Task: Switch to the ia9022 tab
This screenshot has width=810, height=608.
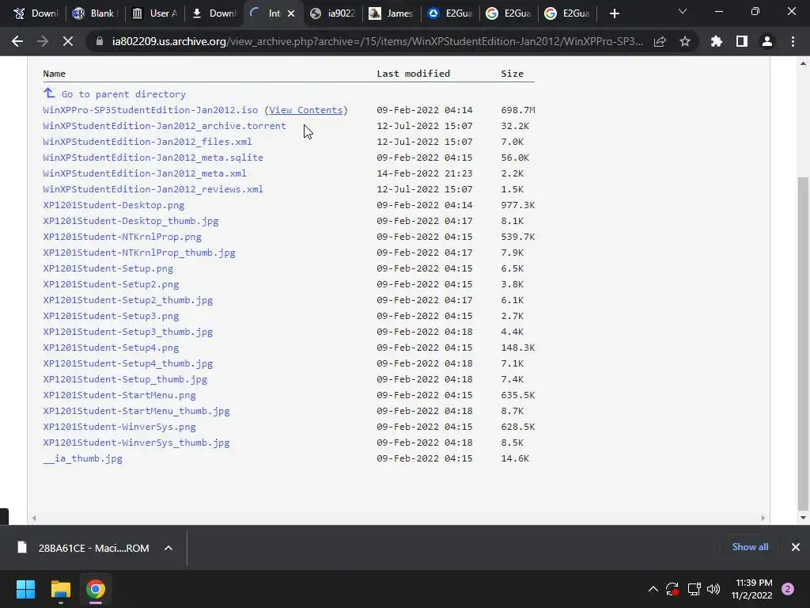Action: [x=333, y=13]
